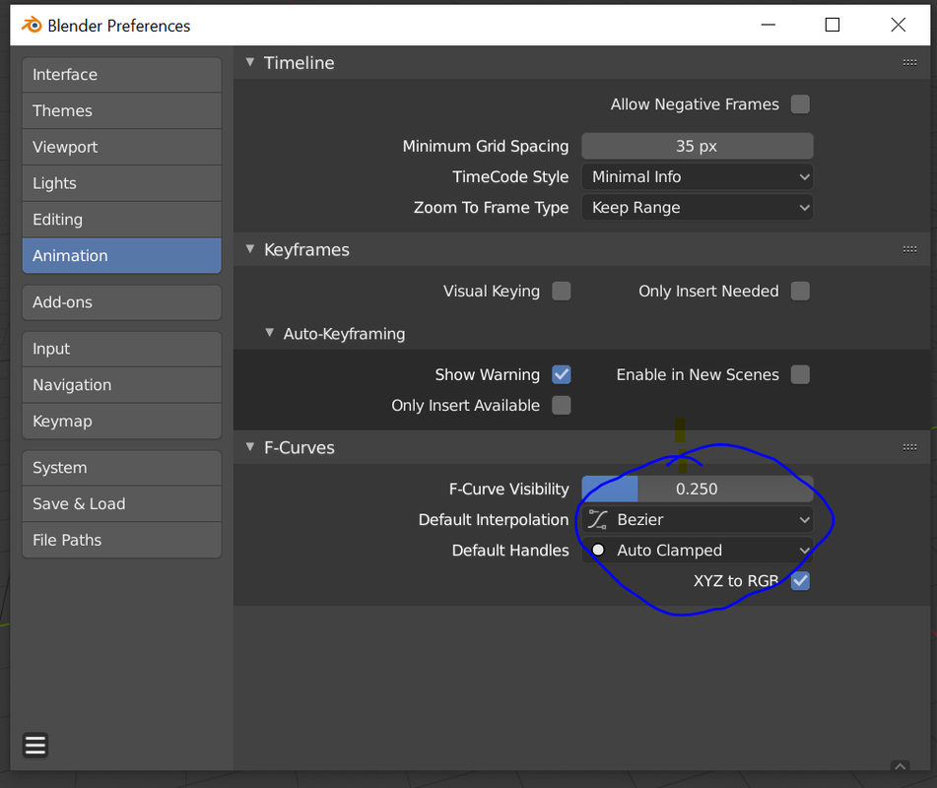Select the Animation preferences tab

pos(122,256)
